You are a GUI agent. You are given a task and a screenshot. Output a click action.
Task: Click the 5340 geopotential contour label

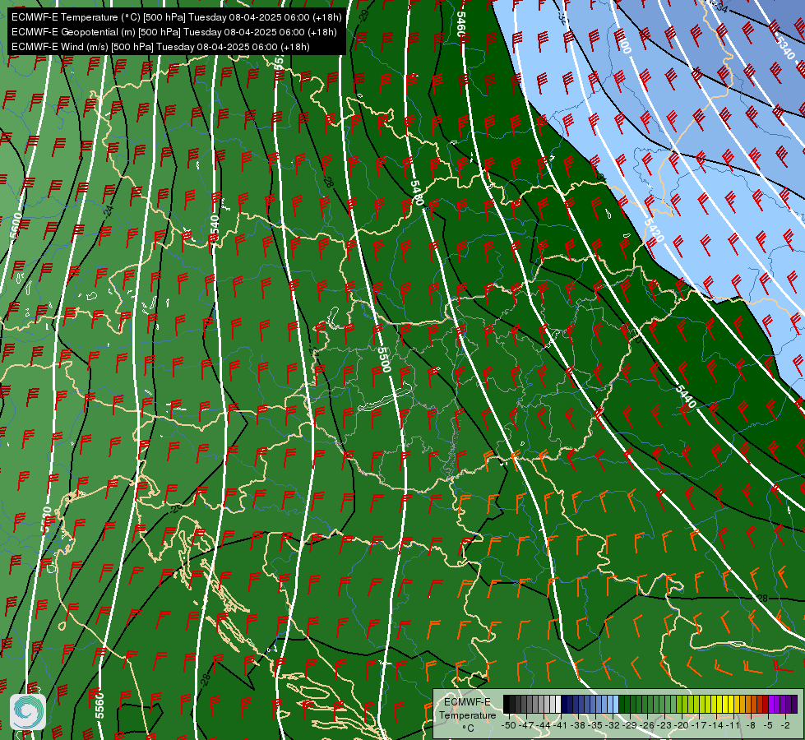(786, 49)
